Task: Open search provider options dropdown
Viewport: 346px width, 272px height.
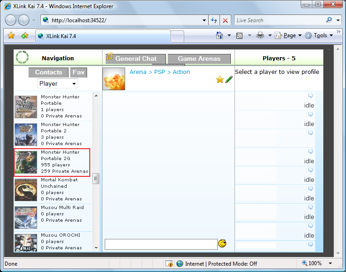Action: tap(338, 20)
